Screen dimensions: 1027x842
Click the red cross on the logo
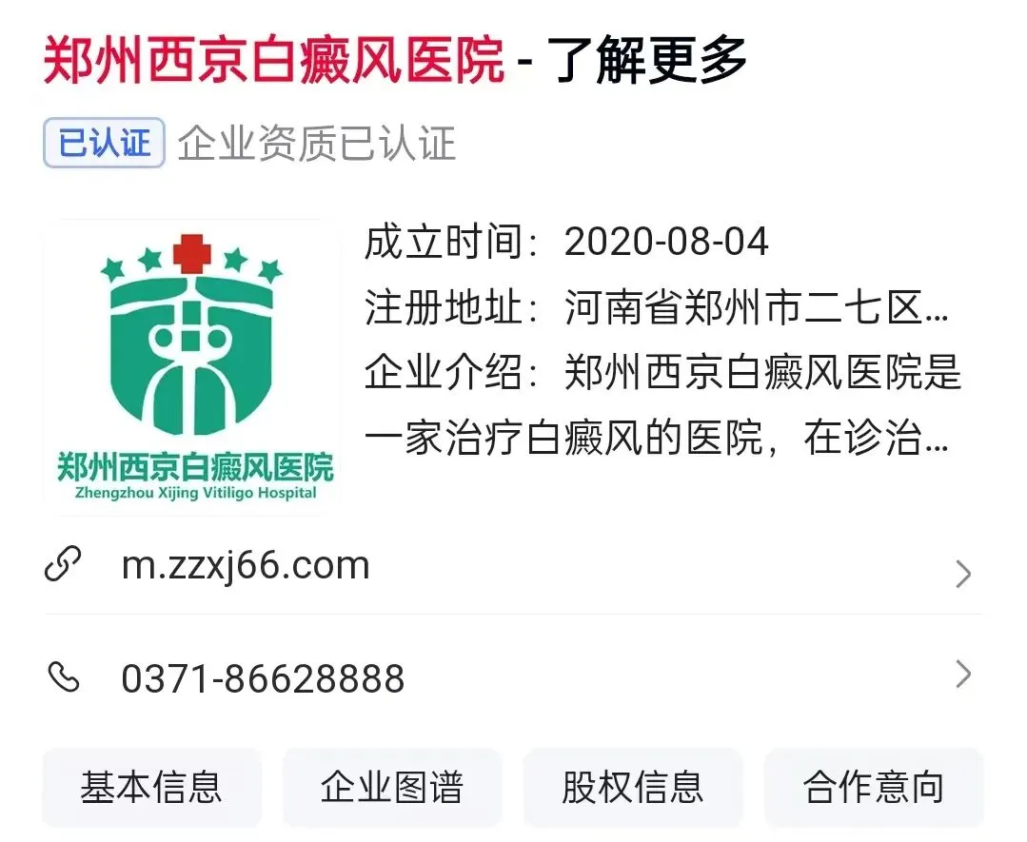pos(192,253)
